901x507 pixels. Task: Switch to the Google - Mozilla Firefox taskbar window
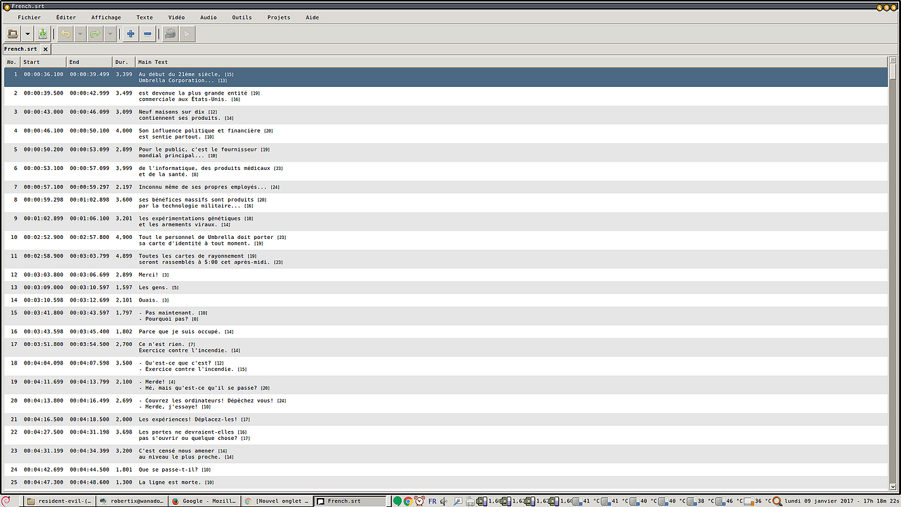205,501
